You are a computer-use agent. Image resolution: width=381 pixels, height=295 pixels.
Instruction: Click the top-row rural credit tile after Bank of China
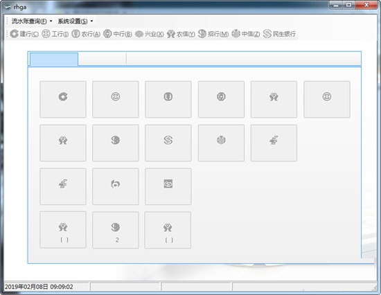tap(274, 100)
